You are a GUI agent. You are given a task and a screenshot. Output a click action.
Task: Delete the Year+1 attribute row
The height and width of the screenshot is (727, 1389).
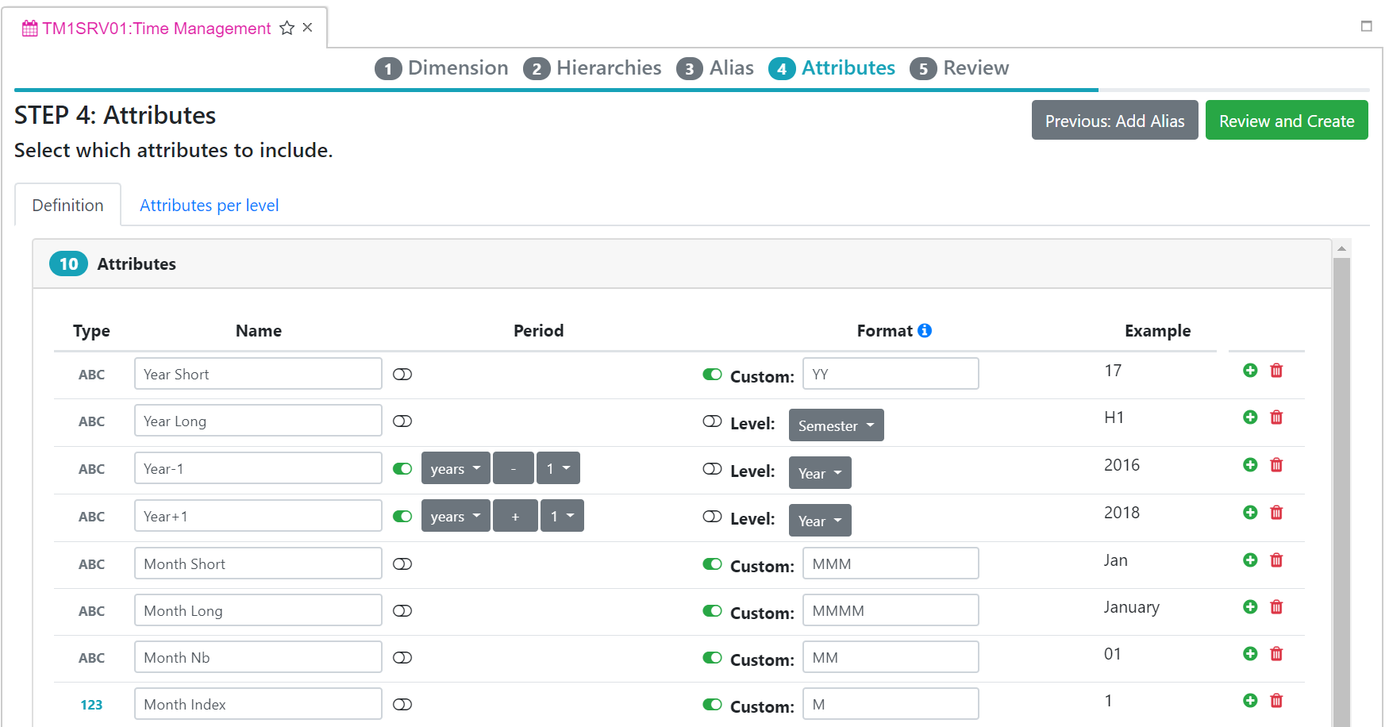(x=1276, y=513)
